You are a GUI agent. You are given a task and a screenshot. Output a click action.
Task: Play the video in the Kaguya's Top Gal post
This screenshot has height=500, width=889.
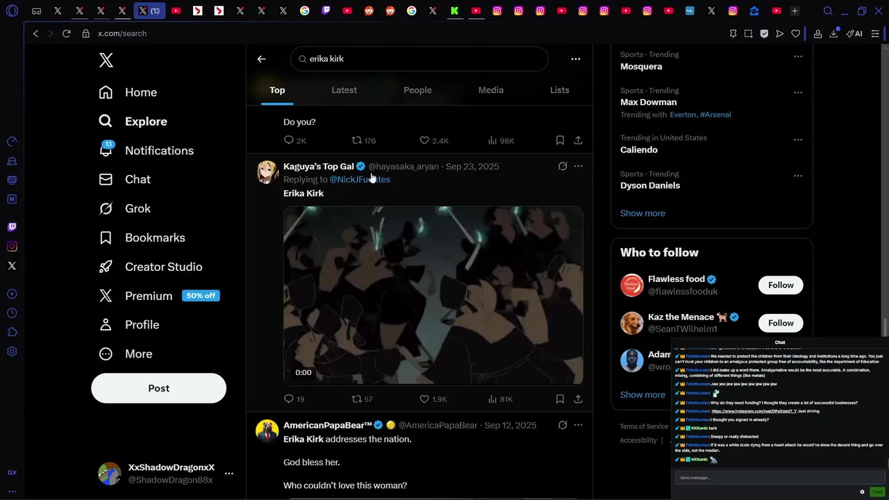pyautogui.click(x=433, y=295)
